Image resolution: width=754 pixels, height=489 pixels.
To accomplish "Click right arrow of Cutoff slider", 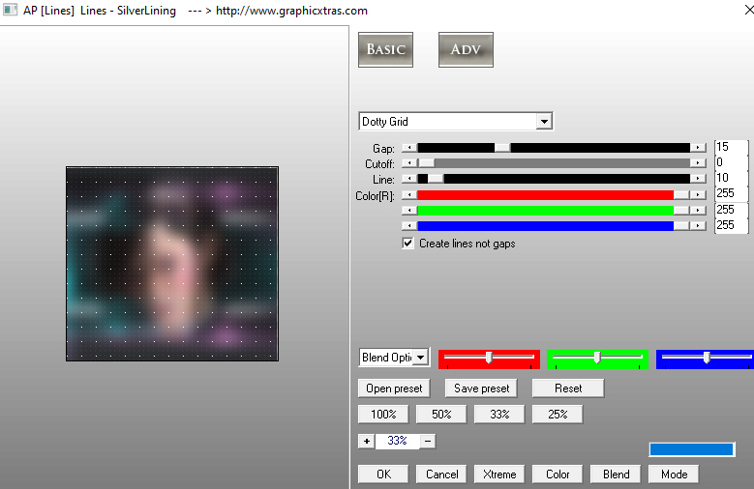I will [698, 163].
